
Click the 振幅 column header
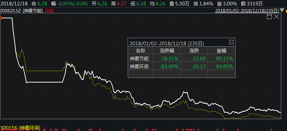(x=222, y=51)
